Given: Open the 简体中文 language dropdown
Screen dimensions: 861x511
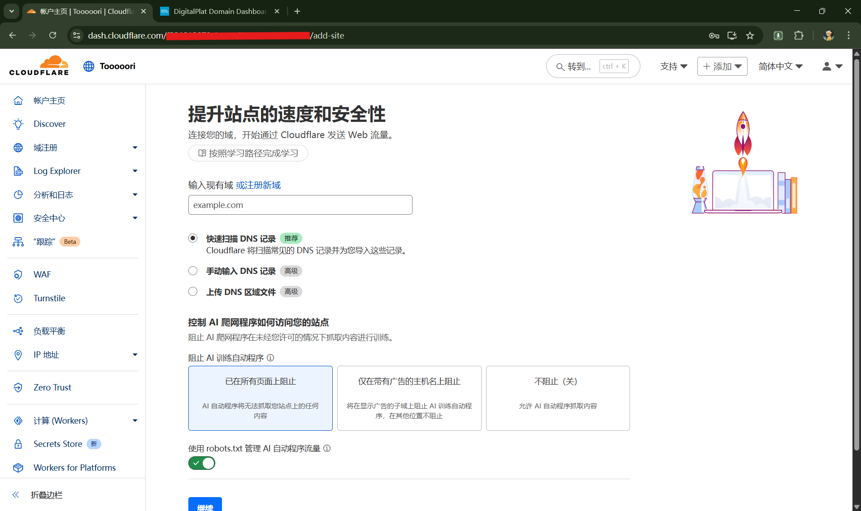Looking at the screenshot, I should 780,66.
